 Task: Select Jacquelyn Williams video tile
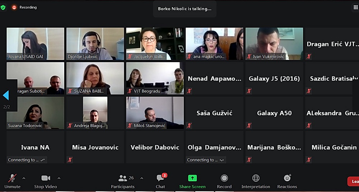tap(155, 44)
